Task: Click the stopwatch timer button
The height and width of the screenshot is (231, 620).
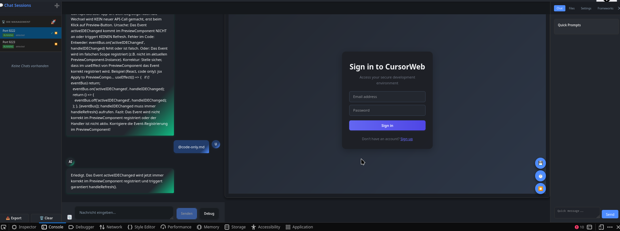Action: pos(540,176)
